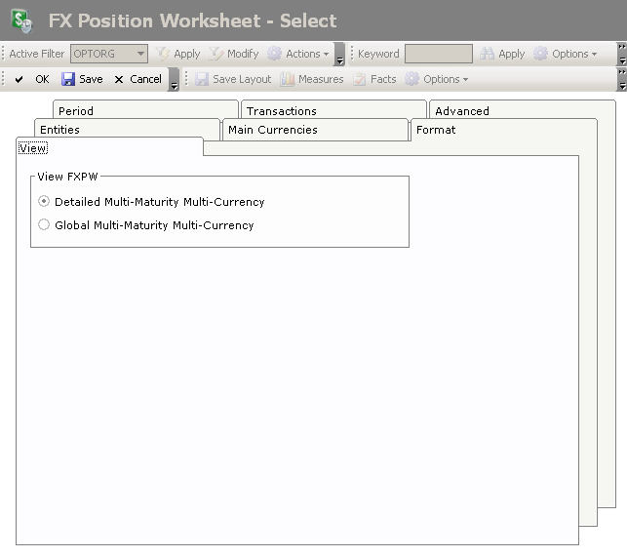Select Detailed Multi-Maturity Multi-Currency radio button
The width and height of the screenshot is (627, 557).
(x=44, y=202)
